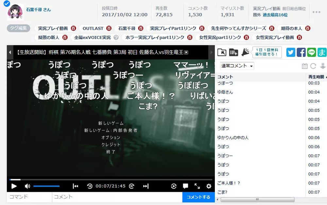The height and width of the screenshot is (205, 327).
Task: Open dictionary icon beside 女性実況プレイ動画 tag
Action: click(x=300, y=37)
